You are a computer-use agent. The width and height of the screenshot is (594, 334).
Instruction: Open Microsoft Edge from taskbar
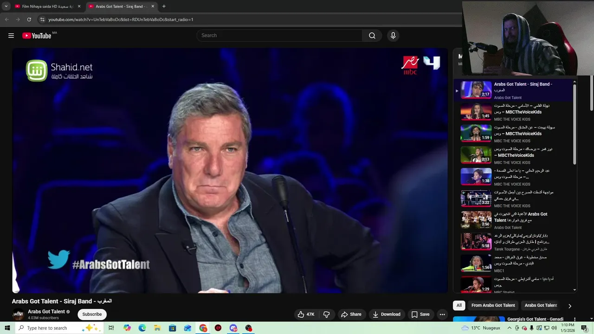142,328
